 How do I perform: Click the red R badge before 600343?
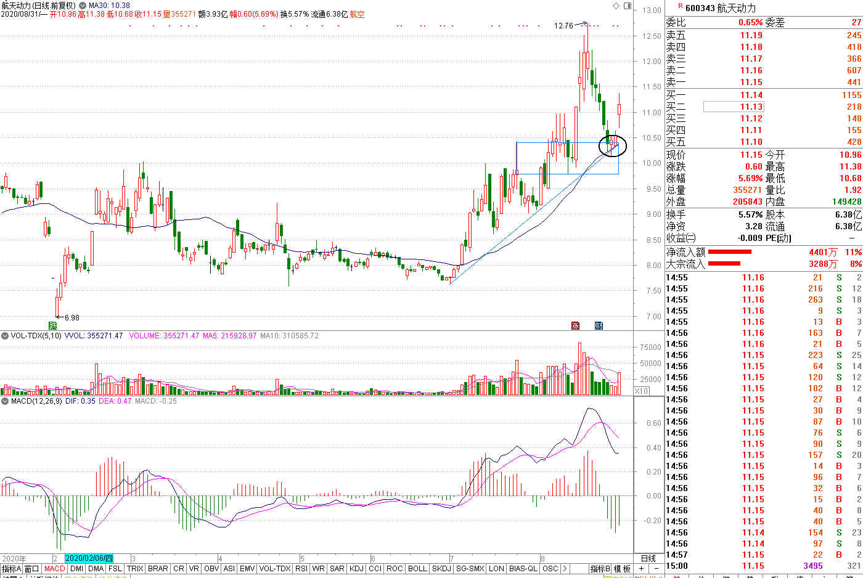(681, 6)
